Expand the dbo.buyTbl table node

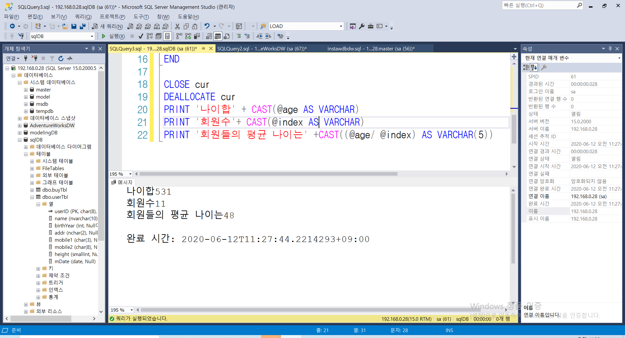click(32, 190)
